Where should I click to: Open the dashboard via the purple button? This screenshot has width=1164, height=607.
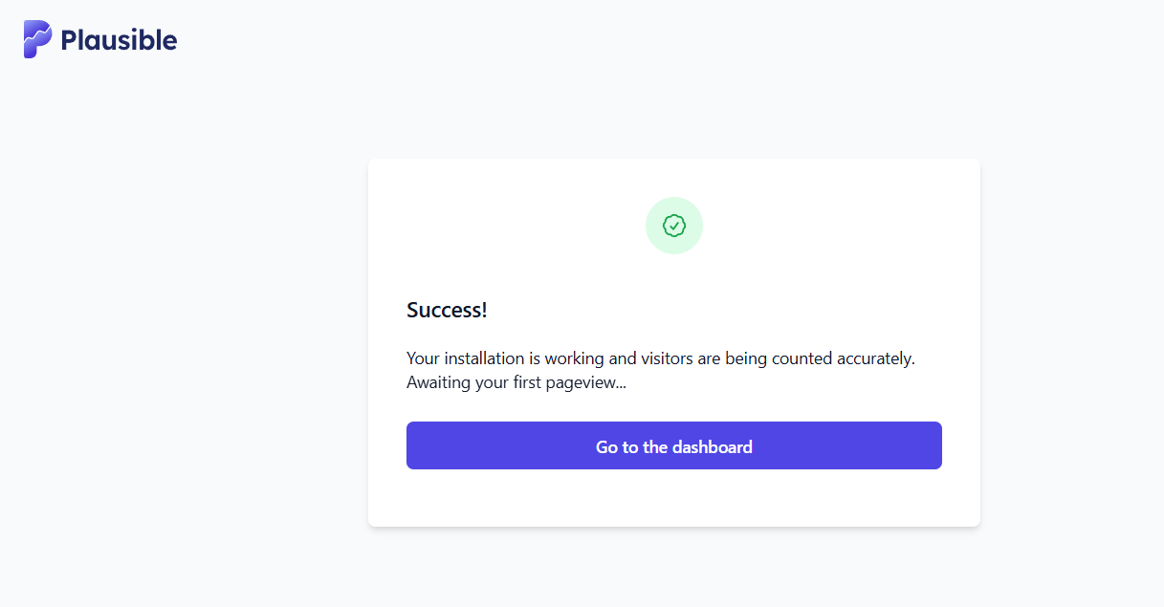point(674,445)
